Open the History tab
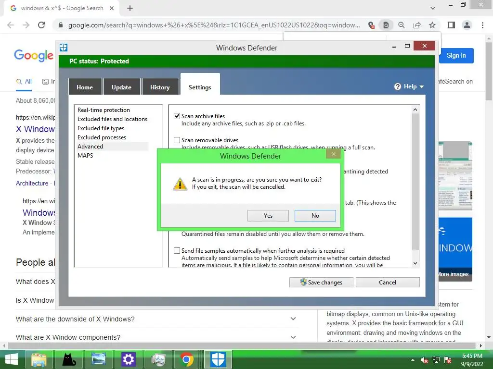 [160, 86]
